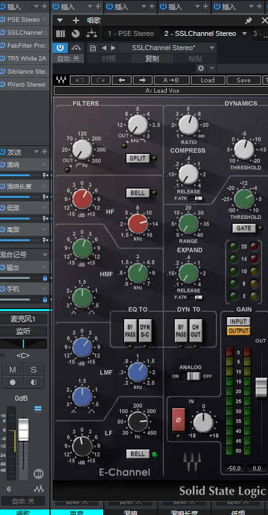
Task: Click the plugin OUT gain fader handle
Action: click(261, 388)
